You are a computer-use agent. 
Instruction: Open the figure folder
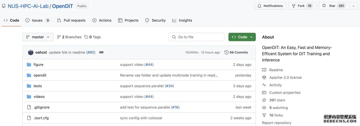click(38, 65)
